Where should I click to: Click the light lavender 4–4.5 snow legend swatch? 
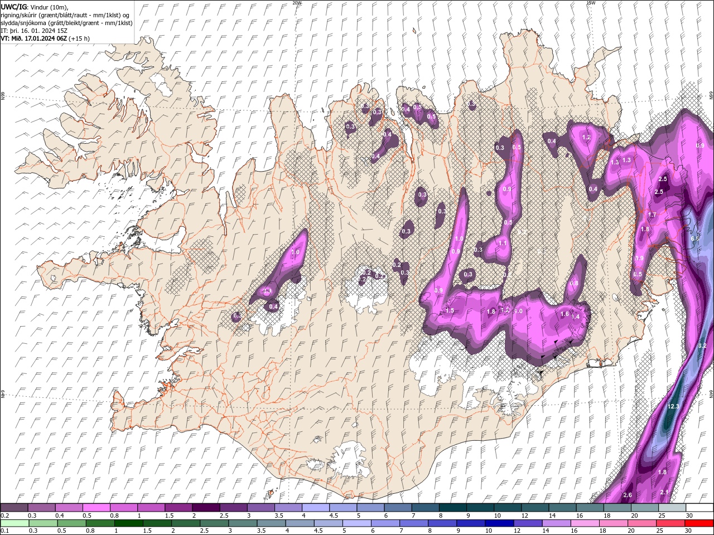[x=316, y=508]
